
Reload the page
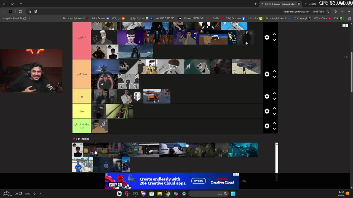click(336, 12)
